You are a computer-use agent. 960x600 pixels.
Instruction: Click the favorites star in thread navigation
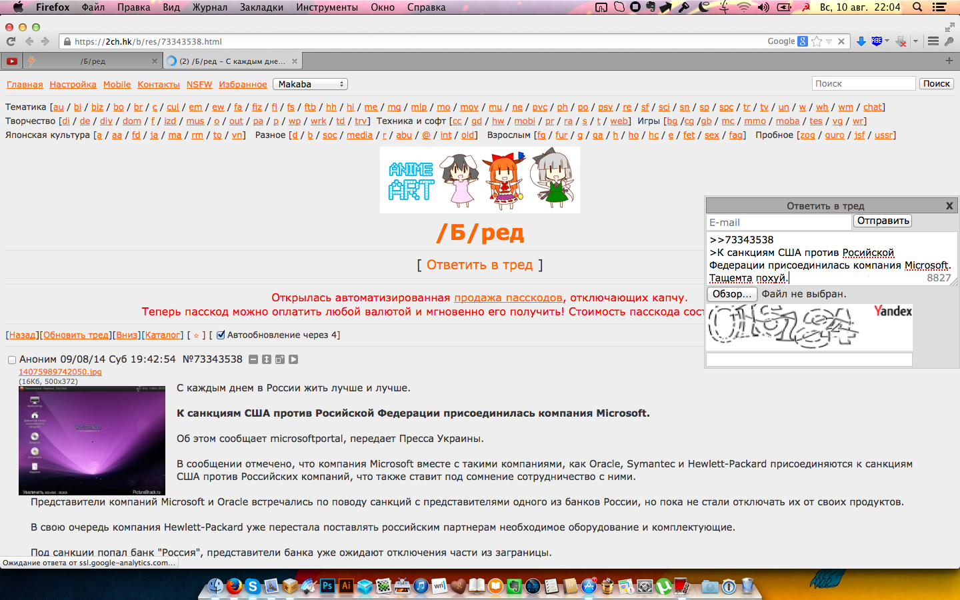(196, 335)
